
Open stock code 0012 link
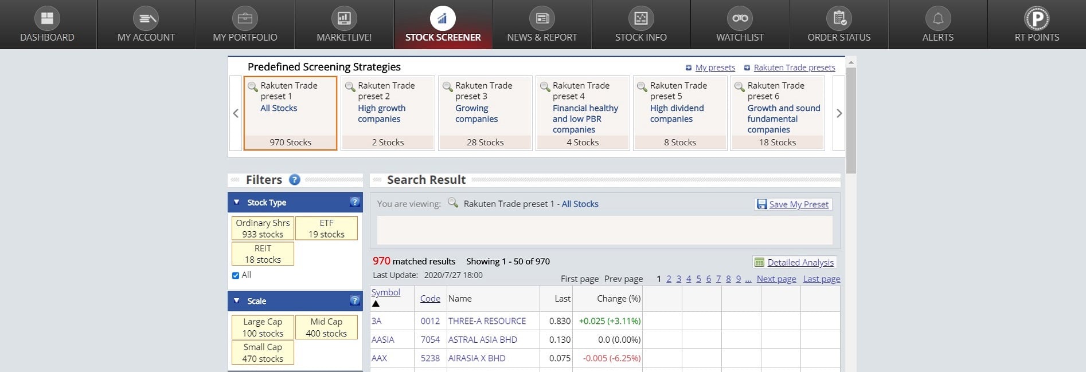coord(430,321)
